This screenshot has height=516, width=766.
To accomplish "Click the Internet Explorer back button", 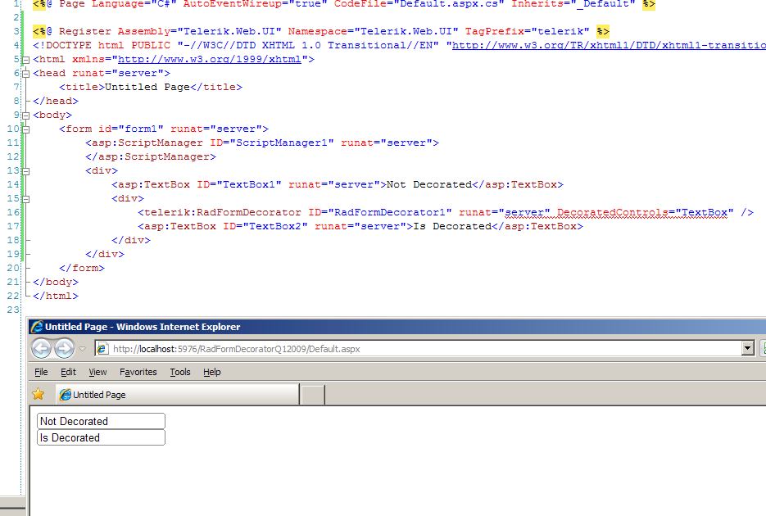I will click(x=41, y=349).
